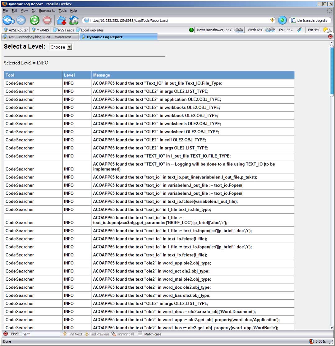
Task: Expand the address bar URL history dropdown
Action: [272, 20]
